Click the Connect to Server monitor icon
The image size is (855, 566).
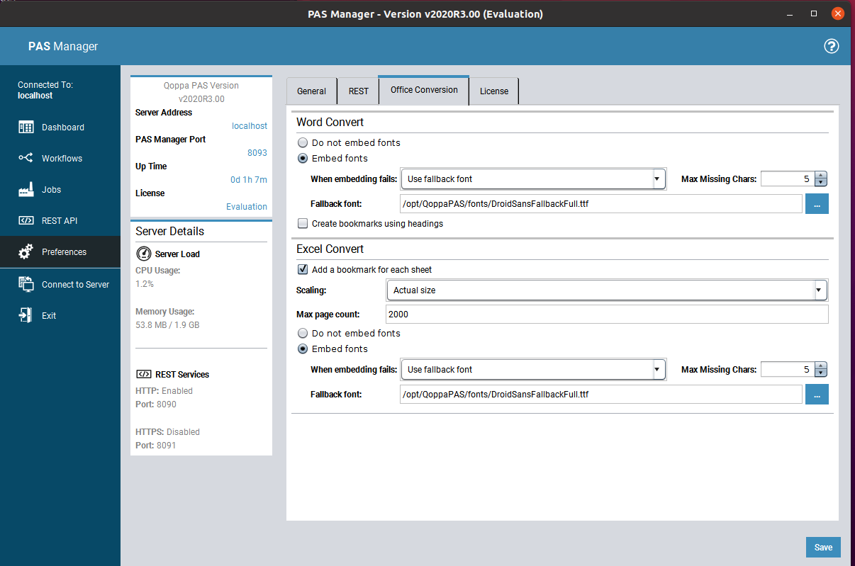[26, 284]
